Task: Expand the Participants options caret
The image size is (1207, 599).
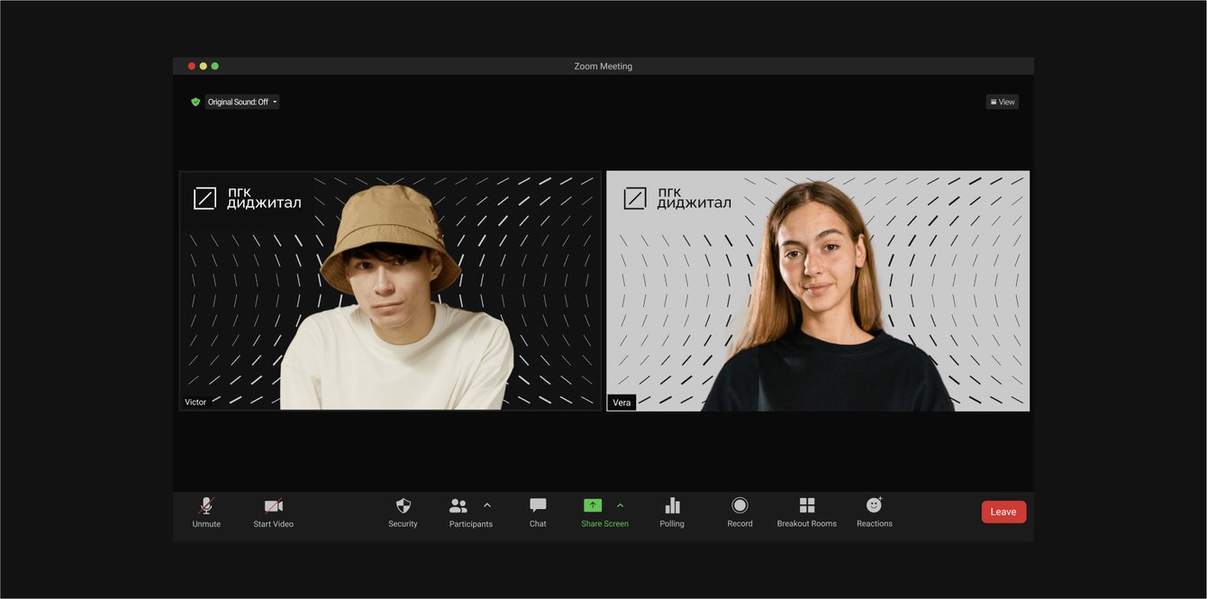Action: pos(487,505)
